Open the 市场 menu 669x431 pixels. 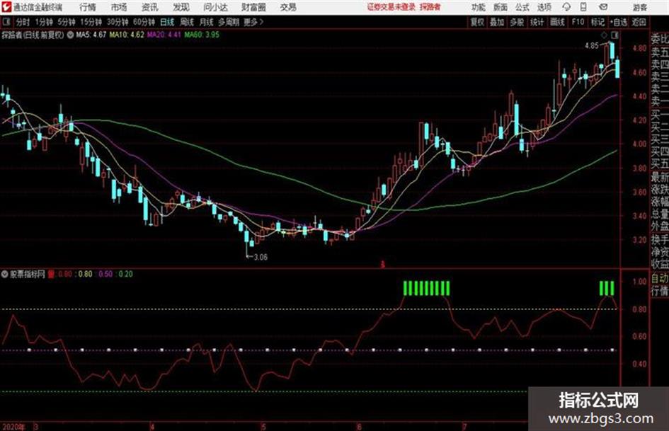119,7
